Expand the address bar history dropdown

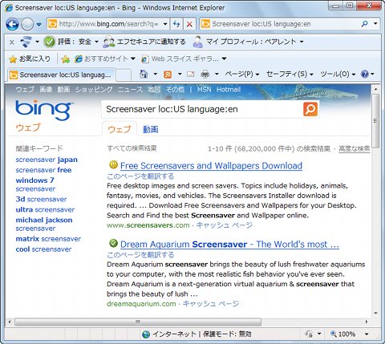tap(165, 24)
